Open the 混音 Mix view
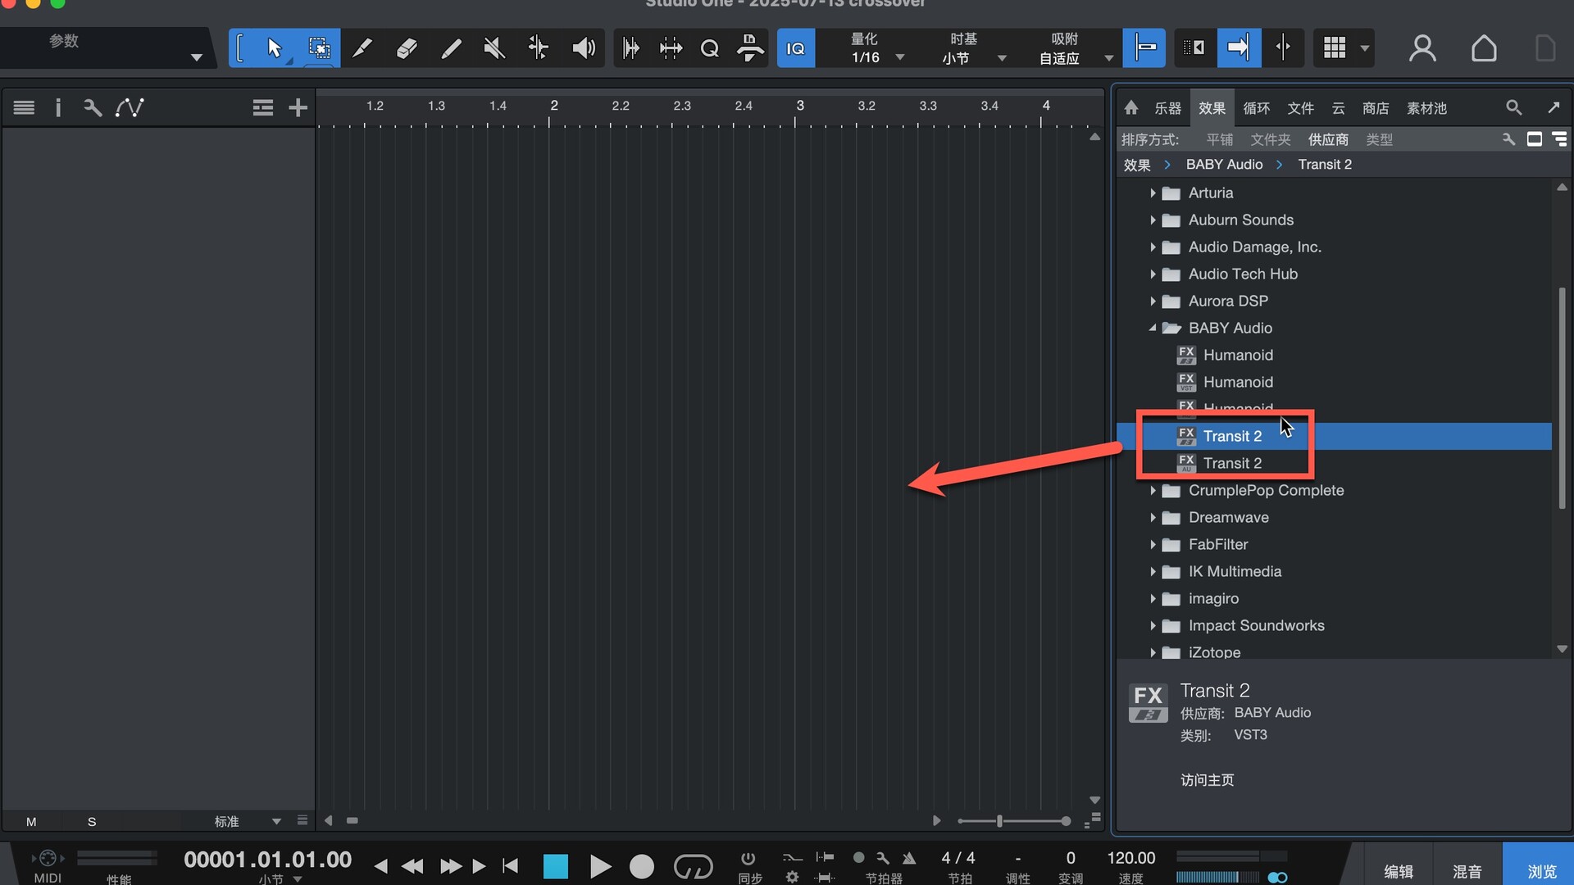 coord(1467,871)
